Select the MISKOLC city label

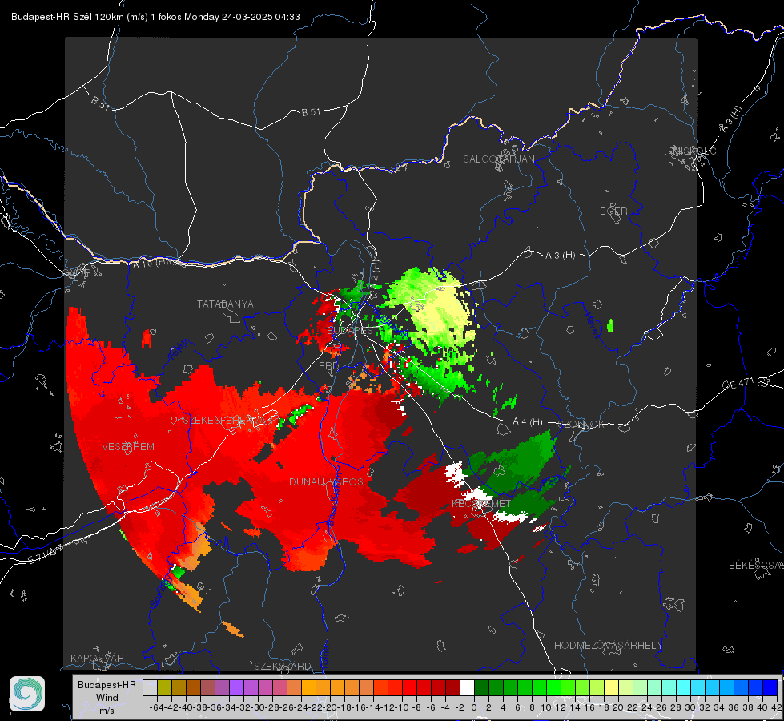[694, 151]
